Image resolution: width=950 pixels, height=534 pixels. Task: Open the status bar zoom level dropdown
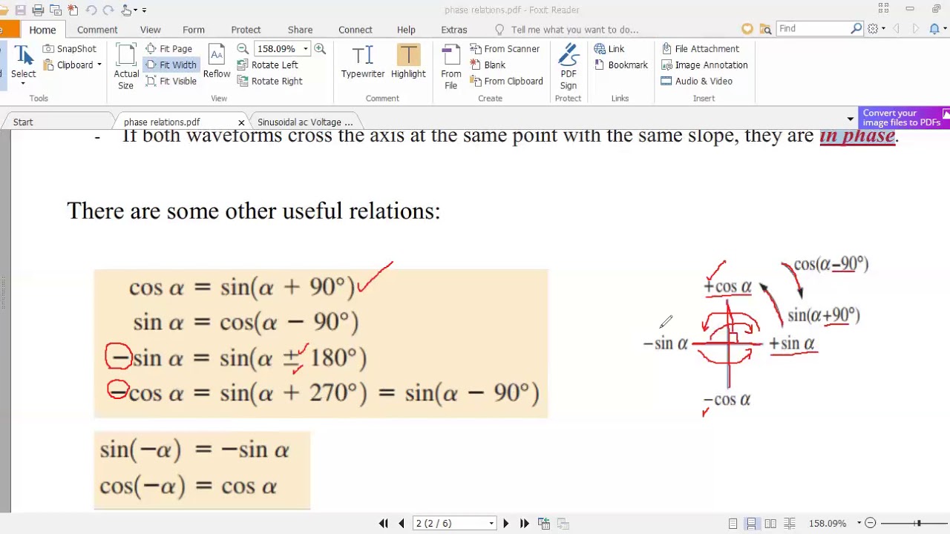pos(859,524)
